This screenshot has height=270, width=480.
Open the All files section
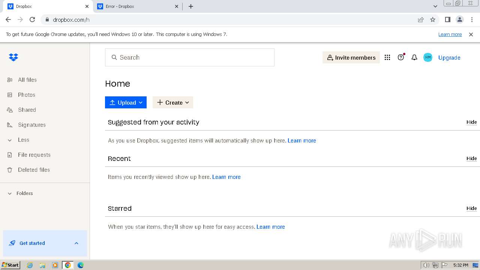(27, 80)
